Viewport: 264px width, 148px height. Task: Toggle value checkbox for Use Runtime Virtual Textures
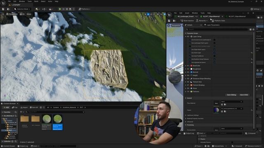point(214,59)
